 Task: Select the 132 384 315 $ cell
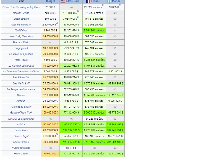click(71, 130)
